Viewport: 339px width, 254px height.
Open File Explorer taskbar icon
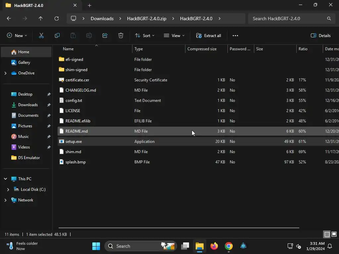point(200,246)
